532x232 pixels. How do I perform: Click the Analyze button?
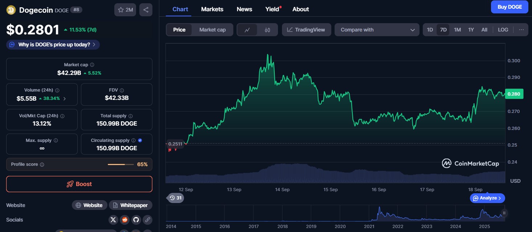487,198
